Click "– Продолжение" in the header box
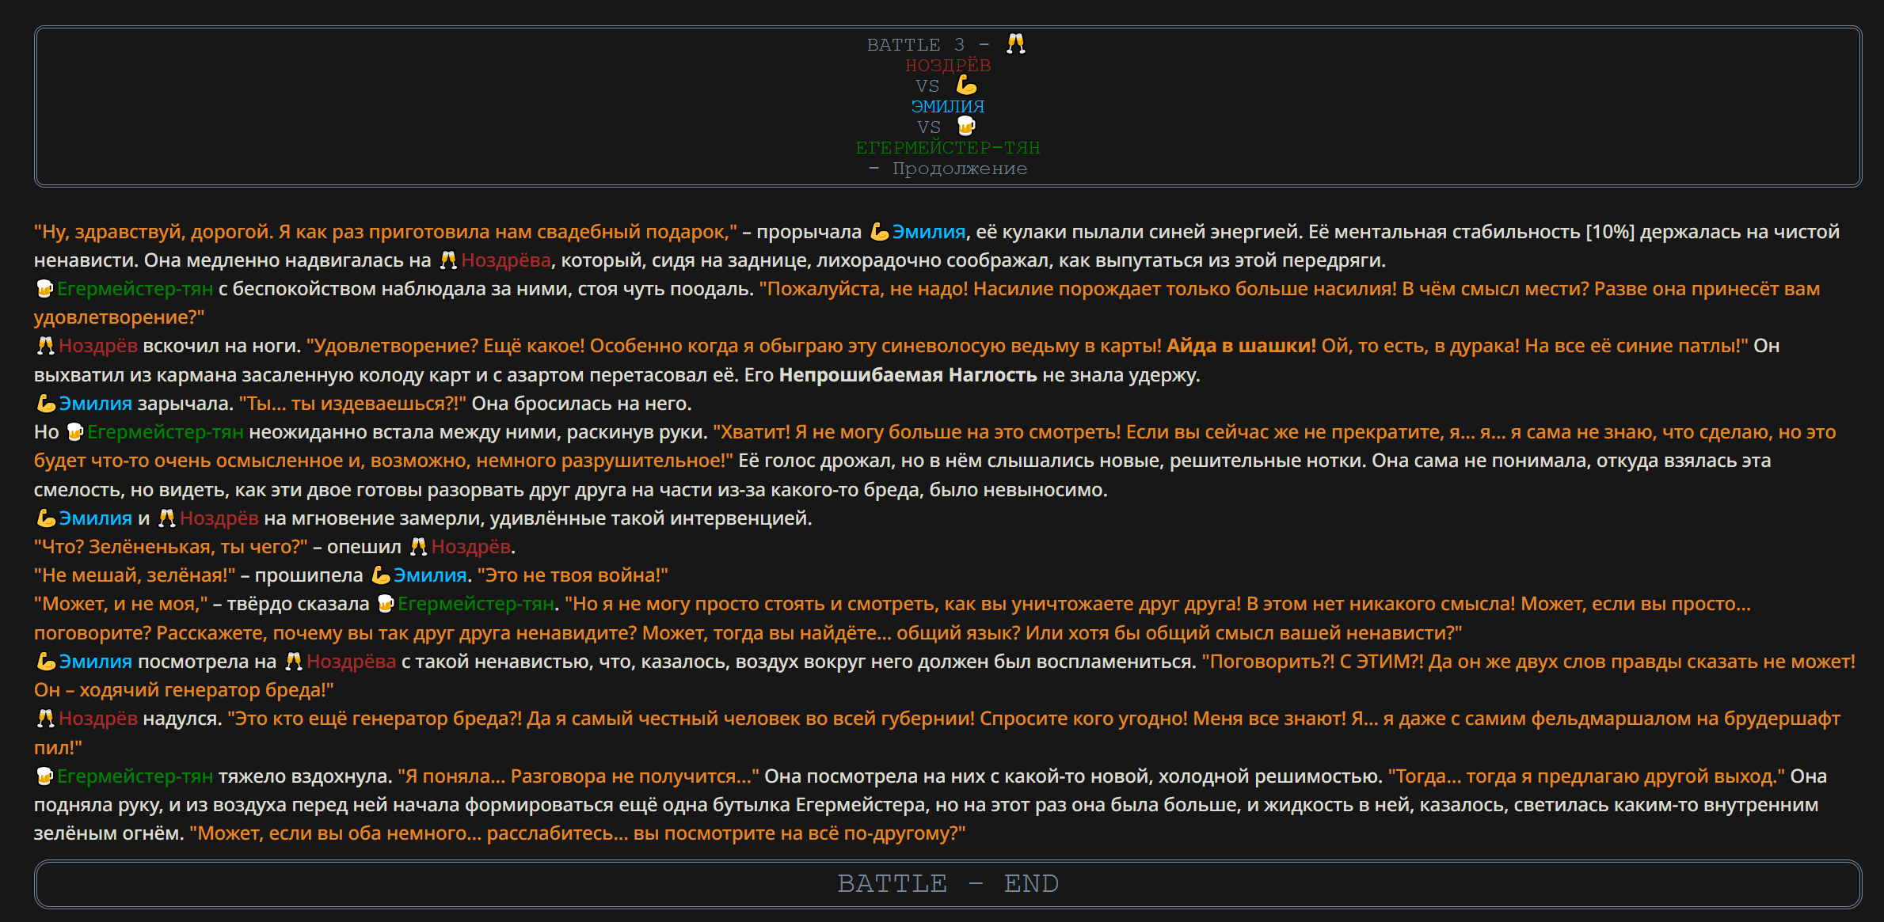 tap(948, 168)
